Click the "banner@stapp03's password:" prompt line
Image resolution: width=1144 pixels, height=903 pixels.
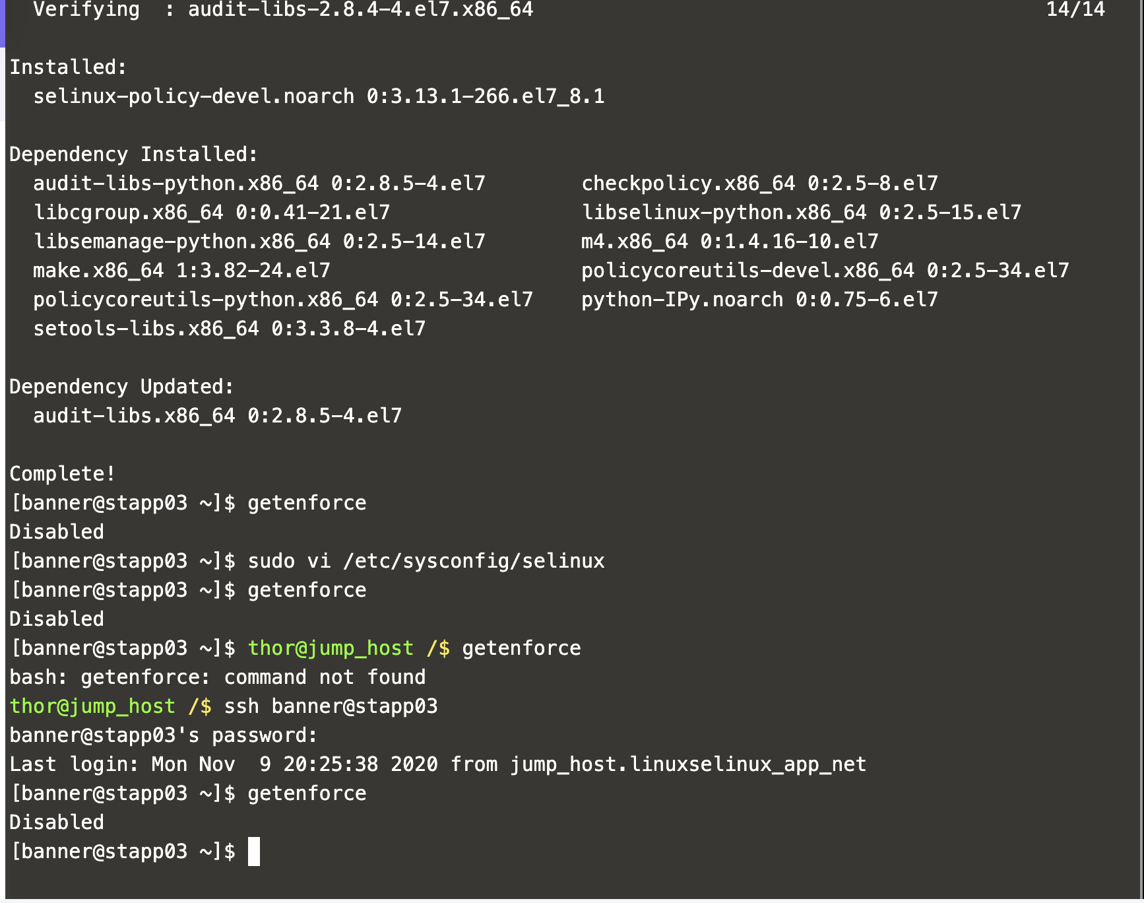[x=163, y=735]
